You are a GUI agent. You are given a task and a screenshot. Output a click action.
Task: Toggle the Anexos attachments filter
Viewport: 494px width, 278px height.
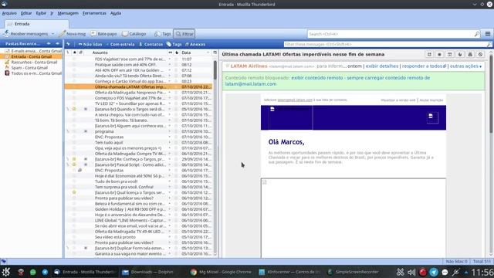point(195,45)
